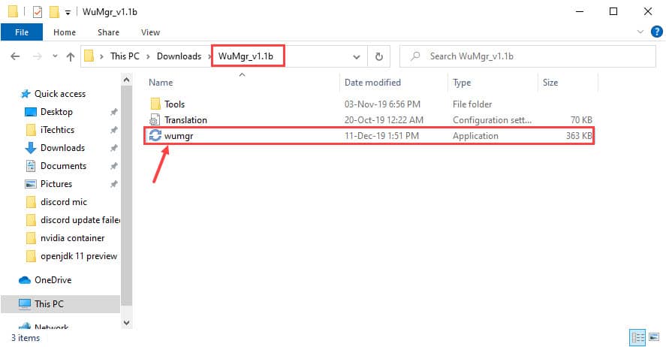Click the pin icon beside Desktop

tap(113, 112)
